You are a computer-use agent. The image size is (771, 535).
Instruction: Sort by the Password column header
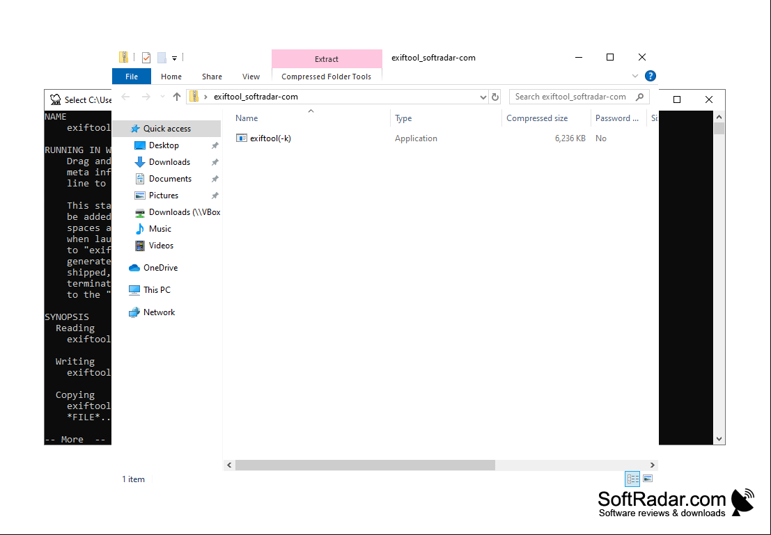click(618, 118)
